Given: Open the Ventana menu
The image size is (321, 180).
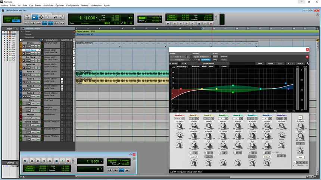Looking at the screenshot, I should tap(85, 6).
